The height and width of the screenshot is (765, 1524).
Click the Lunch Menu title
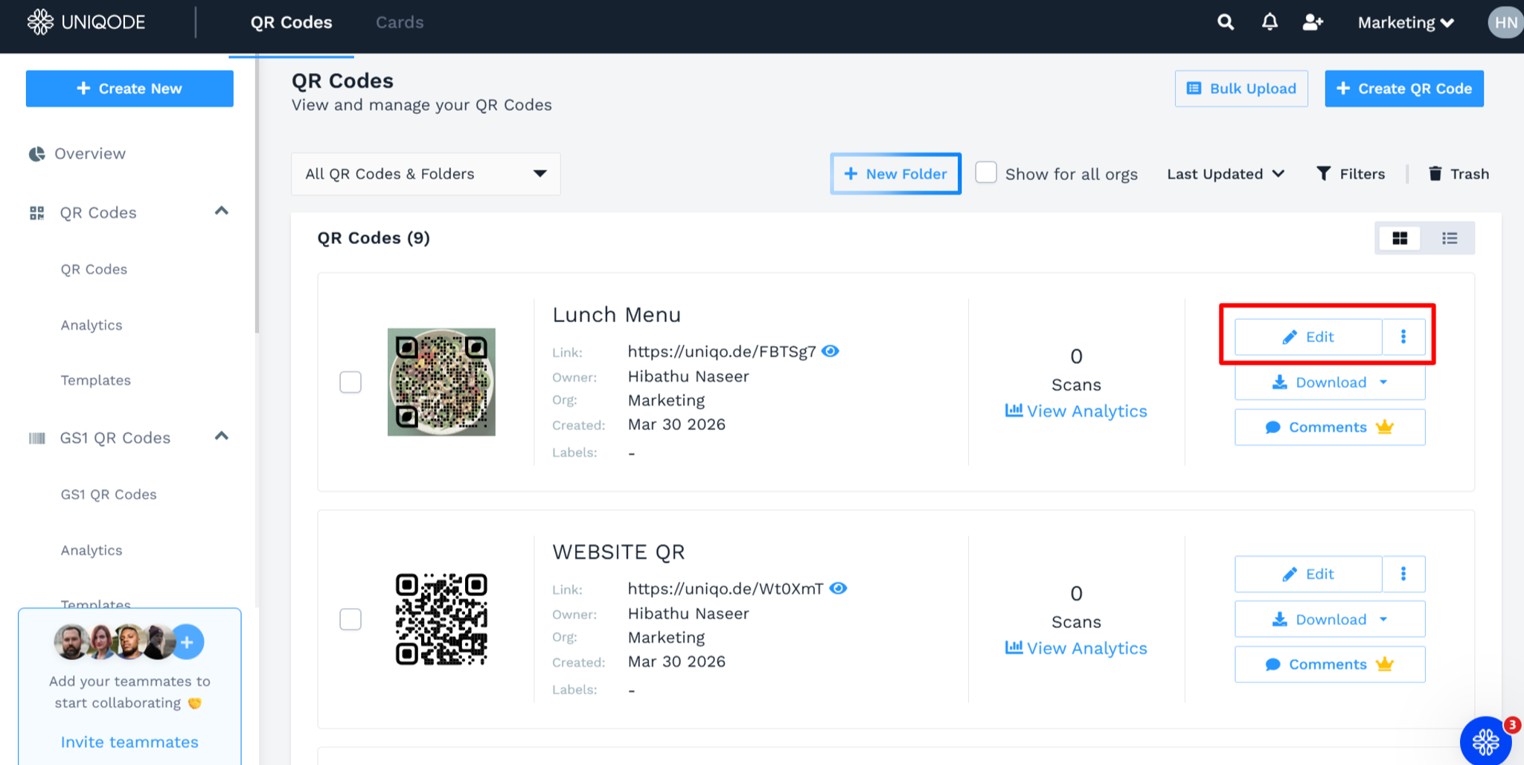click(x=616, y=315)
